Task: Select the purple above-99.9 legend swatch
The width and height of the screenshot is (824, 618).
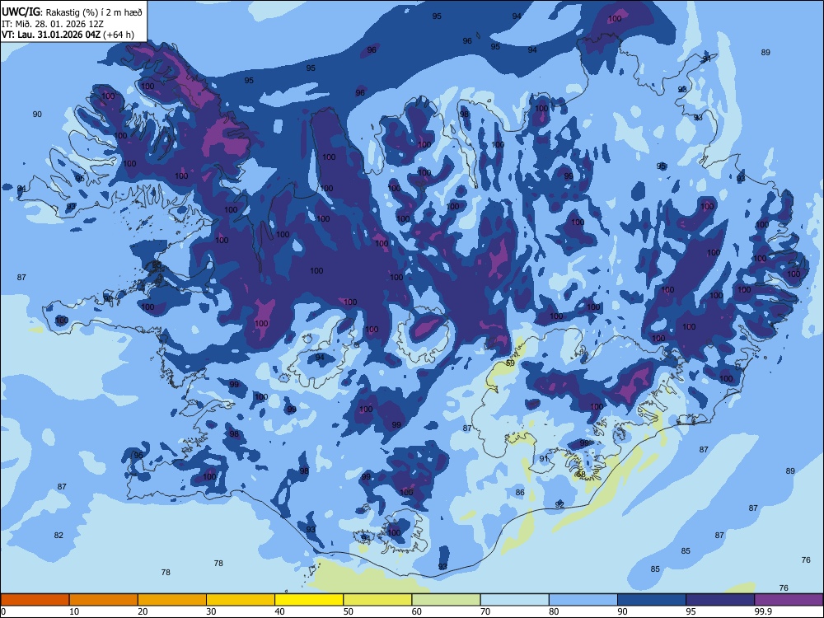Action: (x=789, y=600)
